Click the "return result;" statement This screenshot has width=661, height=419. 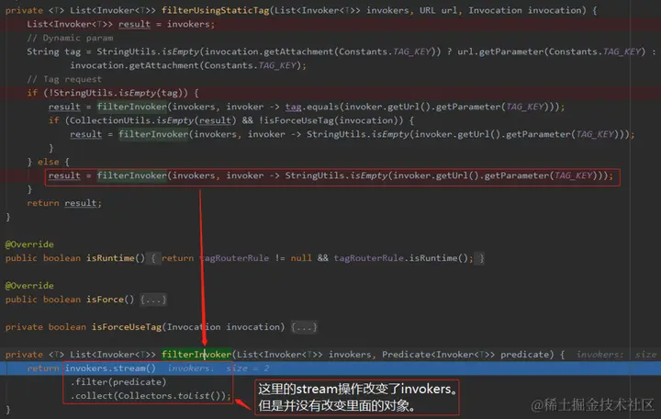pyautogui.click(x=64, y=203)
